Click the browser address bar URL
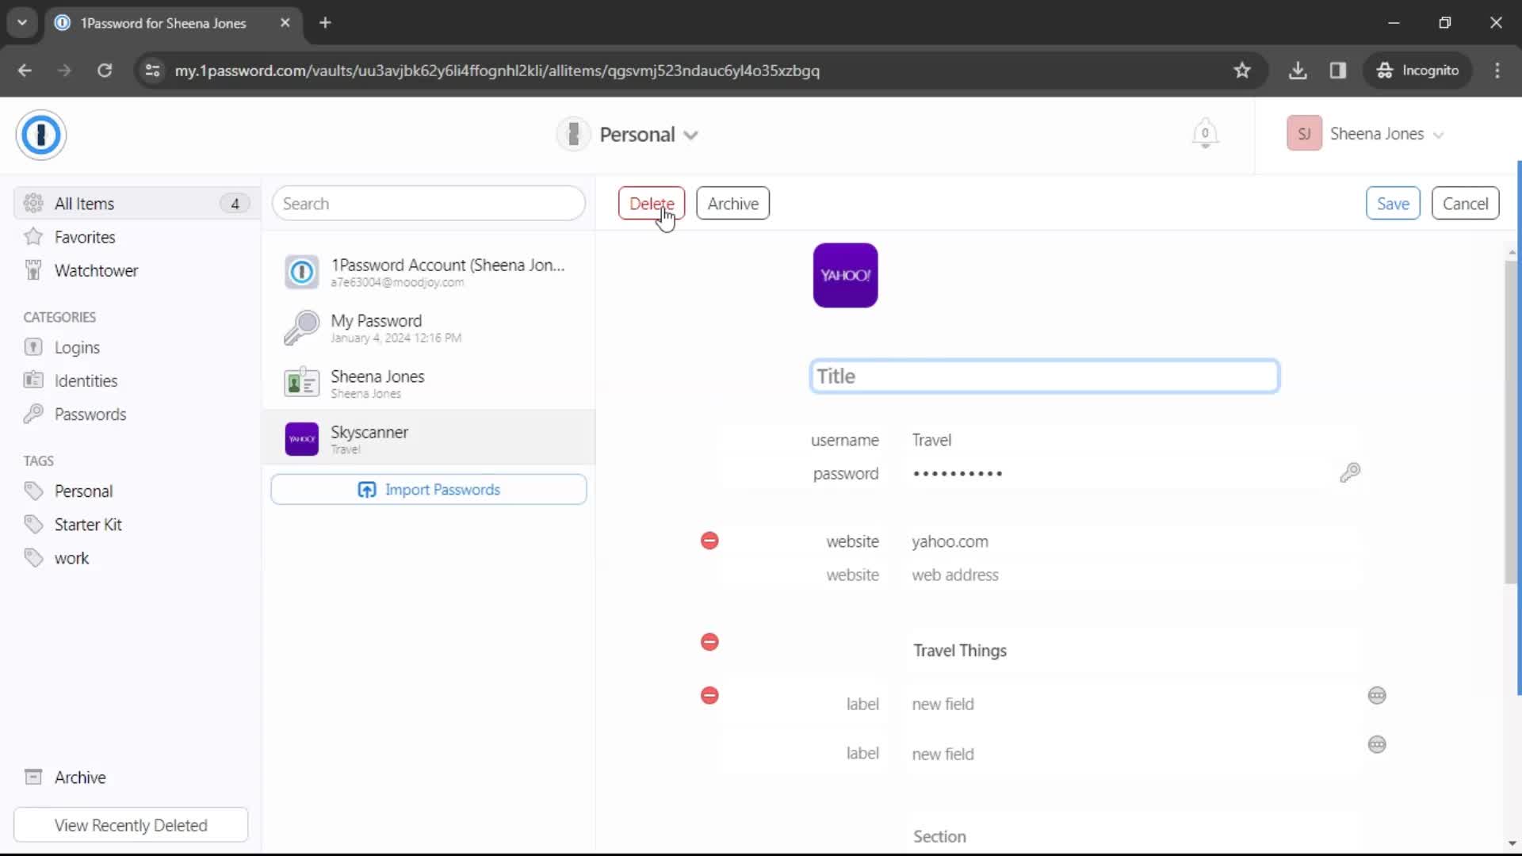 point(497,71)
